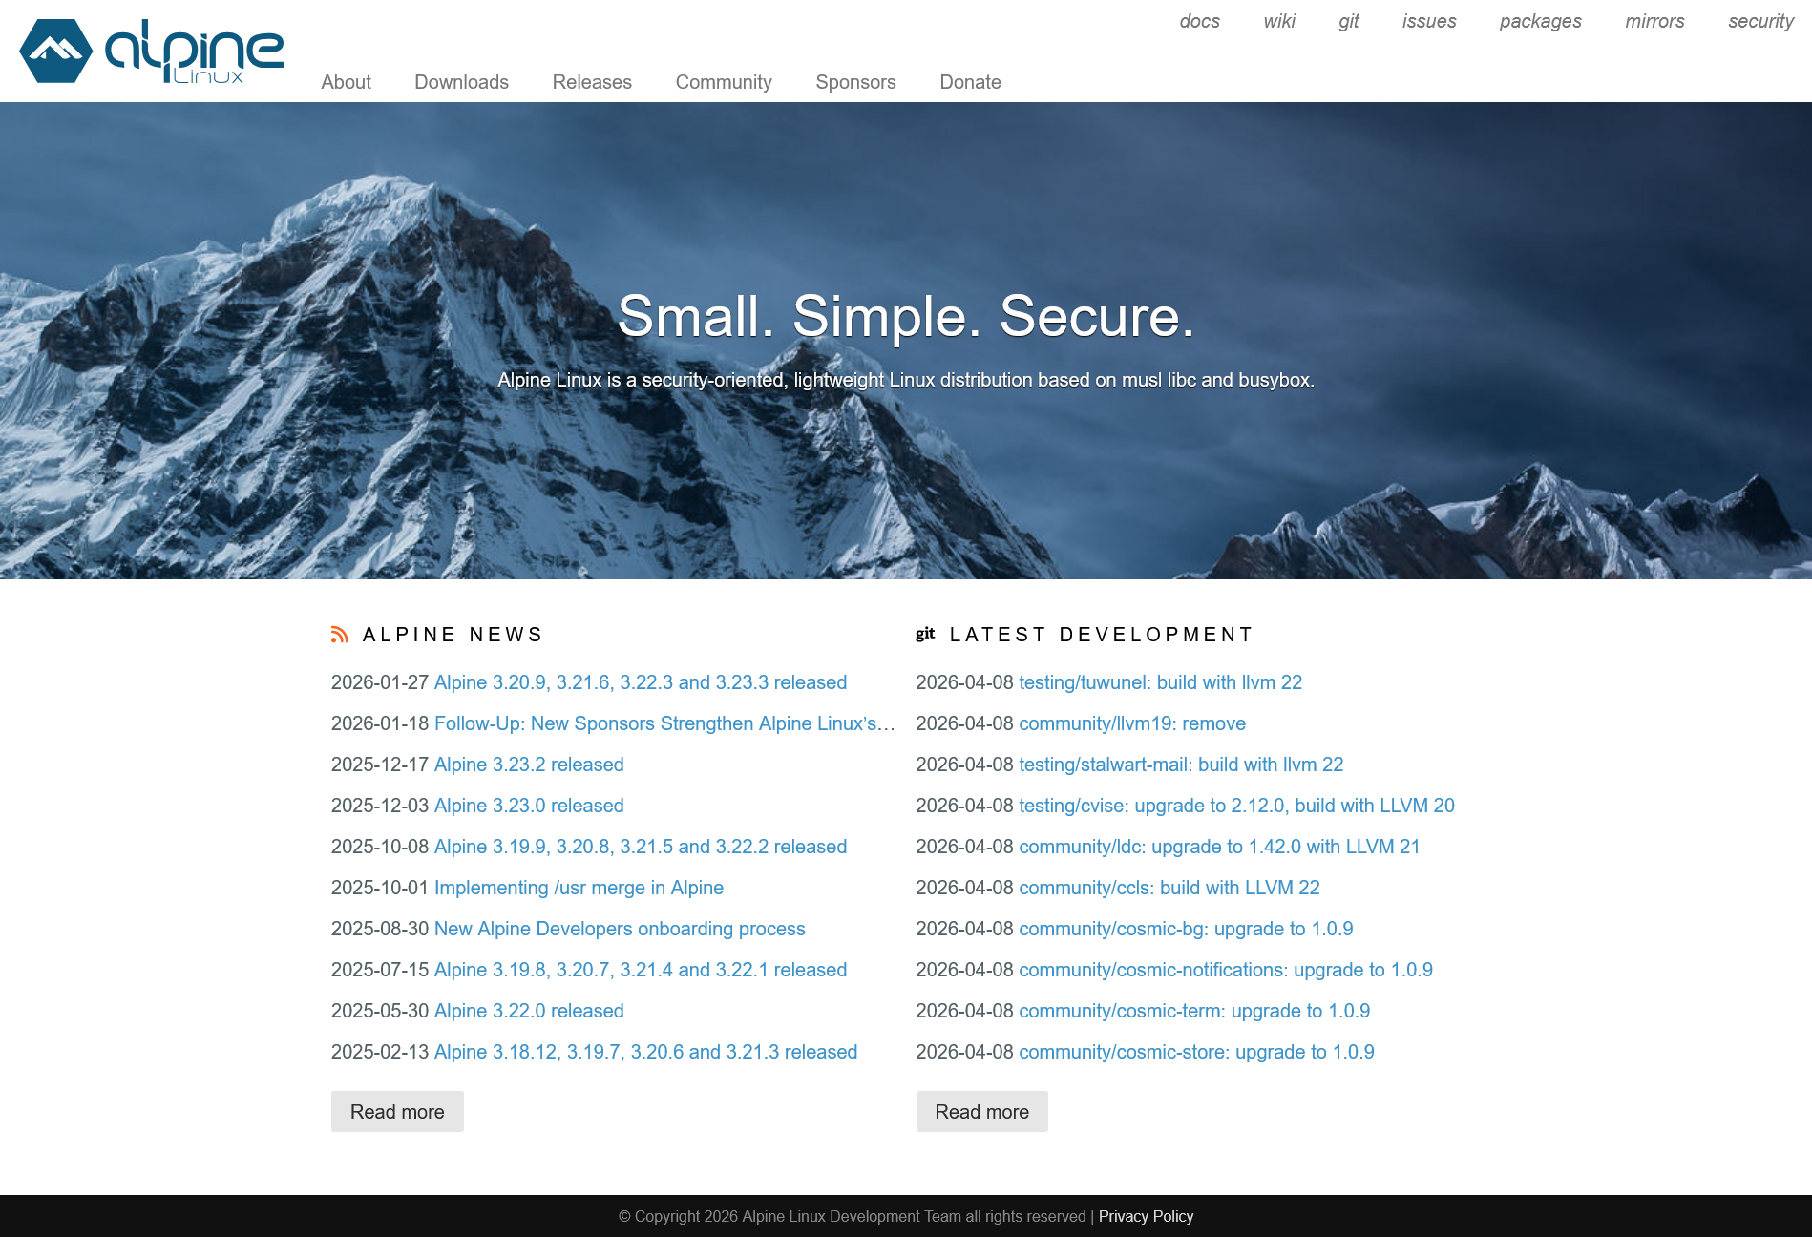Open community/cosmic-term upgrade to 1.0.9
The height and width of the screenshot is (1237, 1812).
pyautogui.click(x=1194, y=1011)
